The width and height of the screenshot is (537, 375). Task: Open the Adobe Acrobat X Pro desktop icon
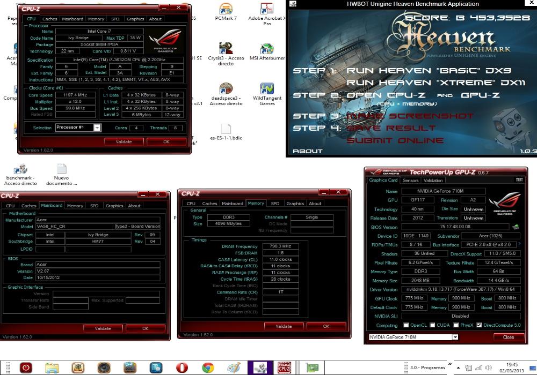click(x=267, y=14)
